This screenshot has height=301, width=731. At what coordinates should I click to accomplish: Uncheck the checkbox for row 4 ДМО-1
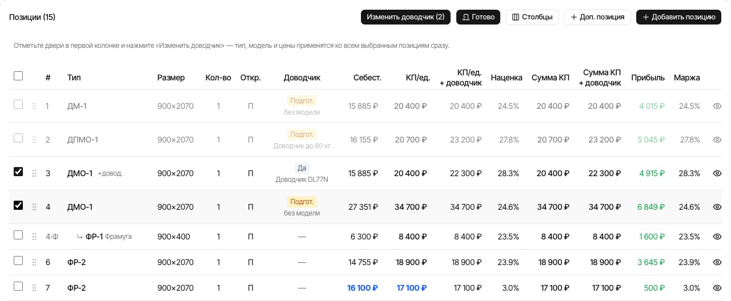coord(18,206)
